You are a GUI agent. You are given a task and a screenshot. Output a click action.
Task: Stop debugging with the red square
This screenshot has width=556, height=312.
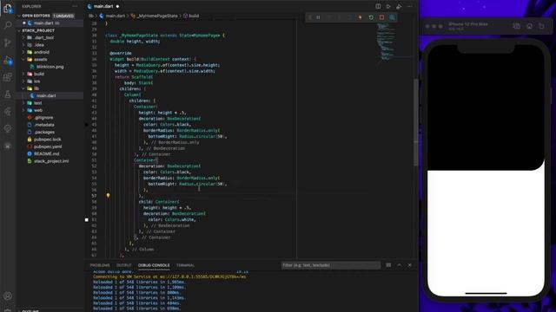pos(381,17)
